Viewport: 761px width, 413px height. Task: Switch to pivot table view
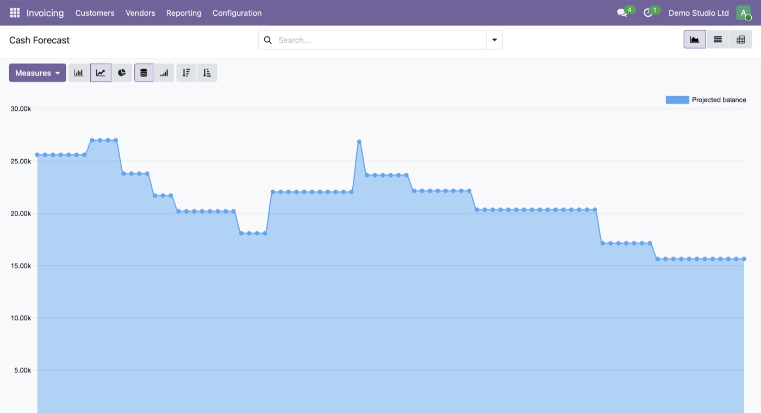coord(740,40)
